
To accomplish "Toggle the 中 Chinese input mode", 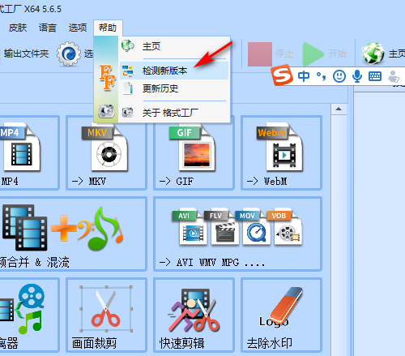I will [x=304, y=76].
